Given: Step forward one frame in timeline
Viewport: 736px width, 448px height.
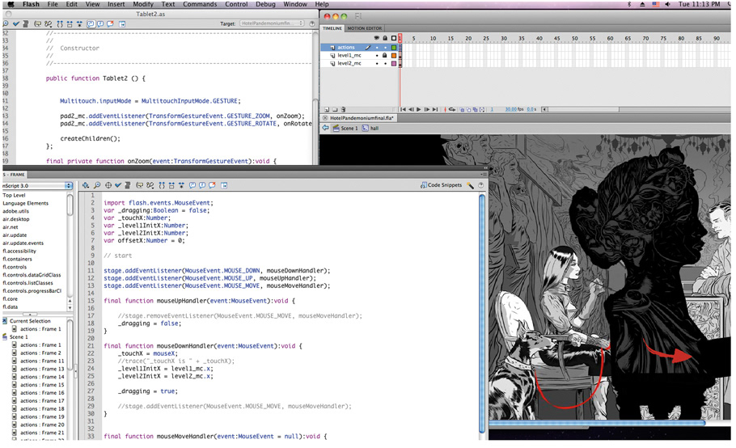Looking at the screenshot, I should pos(427,109).
